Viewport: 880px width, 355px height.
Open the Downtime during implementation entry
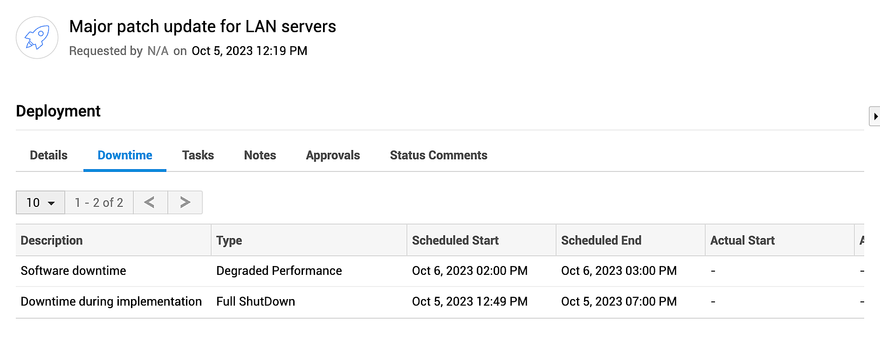pyautogui.click(x=111, y=301)
